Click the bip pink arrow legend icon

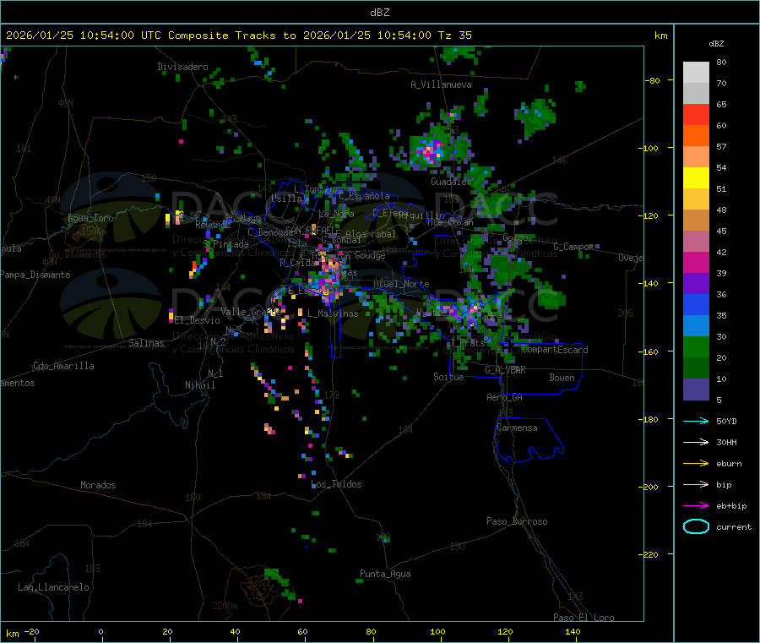coord(696,484)
